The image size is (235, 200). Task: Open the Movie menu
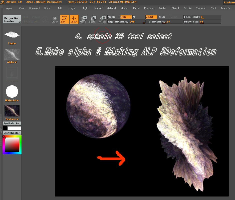pos(124,8)
